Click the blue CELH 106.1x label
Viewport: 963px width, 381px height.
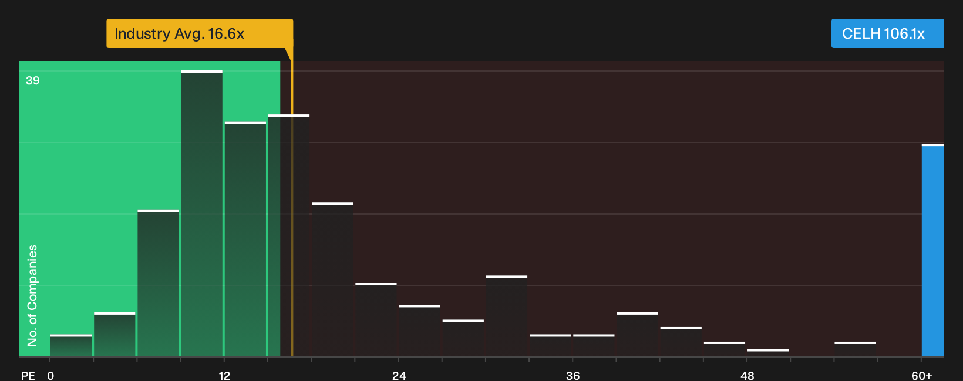pos(887,33)
